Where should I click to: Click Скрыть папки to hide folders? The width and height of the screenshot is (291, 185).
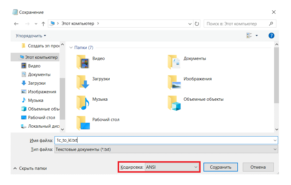click(x=30, y=168)
